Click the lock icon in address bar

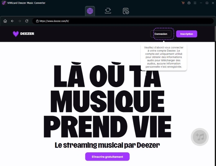pyautogui.click(x=37, y=21)
